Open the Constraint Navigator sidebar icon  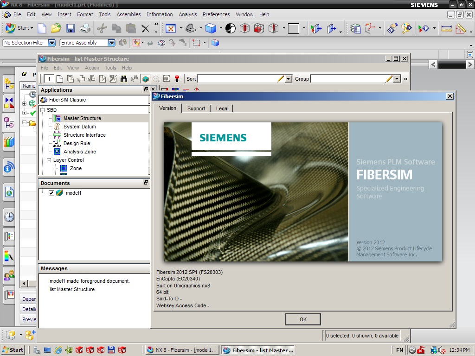tap(9, 102)
